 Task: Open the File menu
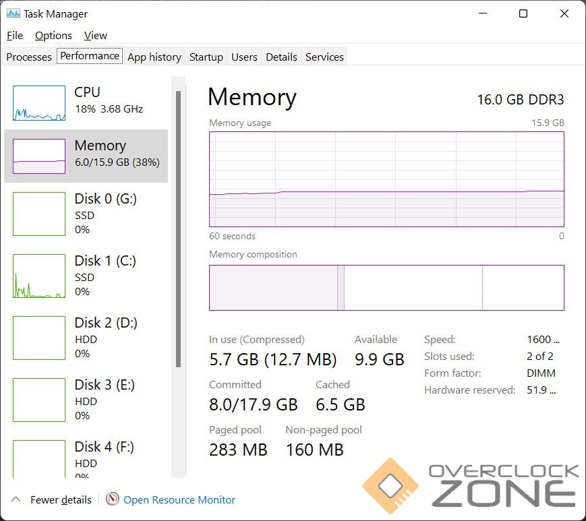14,36
